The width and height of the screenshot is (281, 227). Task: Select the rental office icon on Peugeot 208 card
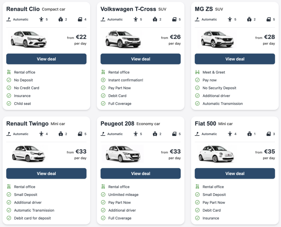(104, 187)
